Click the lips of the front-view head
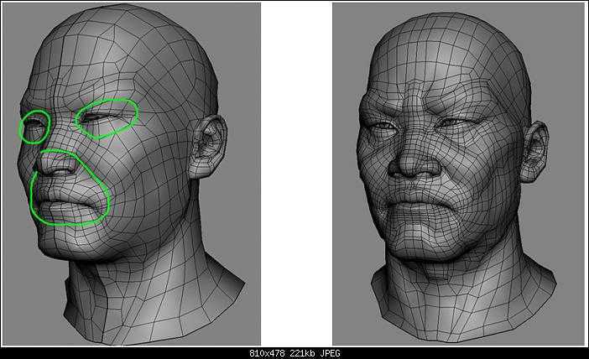 [416, 203]
